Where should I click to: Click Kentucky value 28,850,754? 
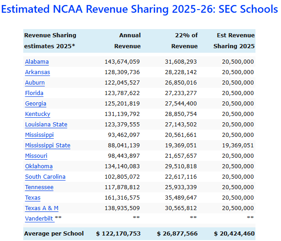[181, 114]
